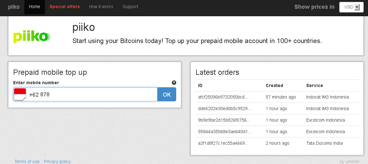Go to the Home tab
The width and height of the screenshot is (368, 164).
click(35, 7)
